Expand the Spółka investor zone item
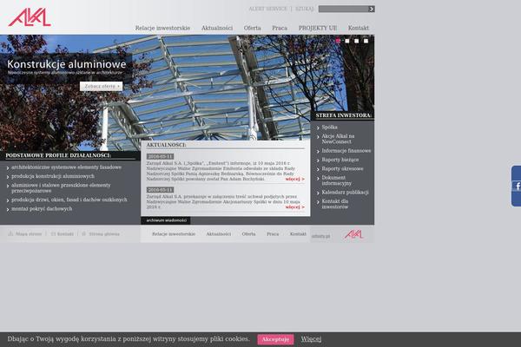Image resolution: width=521 pixels, height=347 pixels. point(329,127)
